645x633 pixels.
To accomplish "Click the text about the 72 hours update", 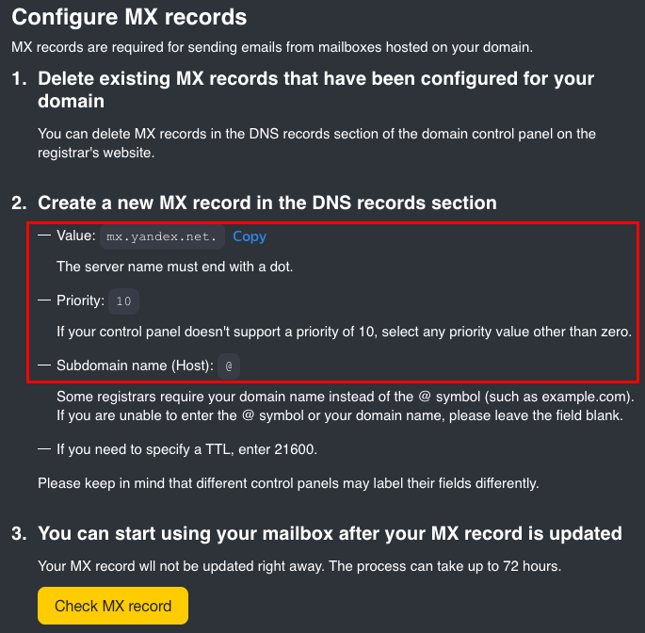I will [x=299, y=566].
